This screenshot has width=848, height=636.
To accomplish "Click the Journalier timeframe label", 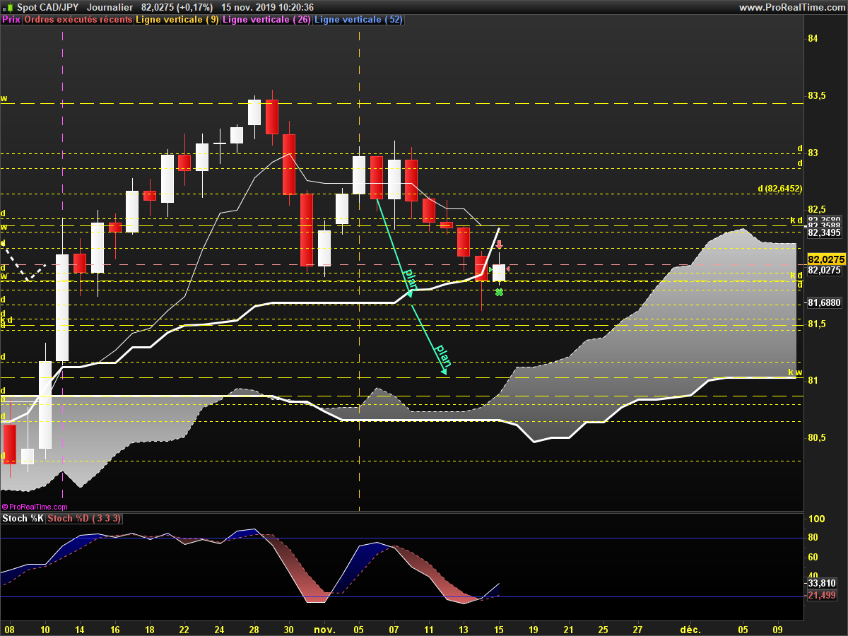I will (110, 7).
